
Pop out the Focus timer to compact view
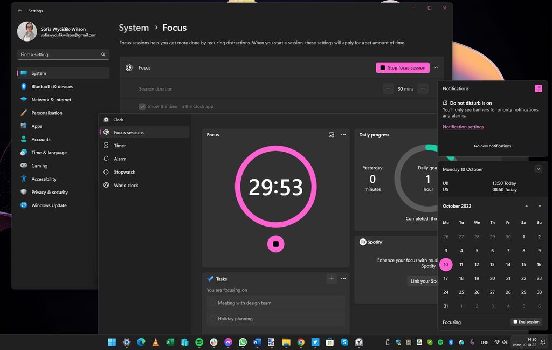332,135
